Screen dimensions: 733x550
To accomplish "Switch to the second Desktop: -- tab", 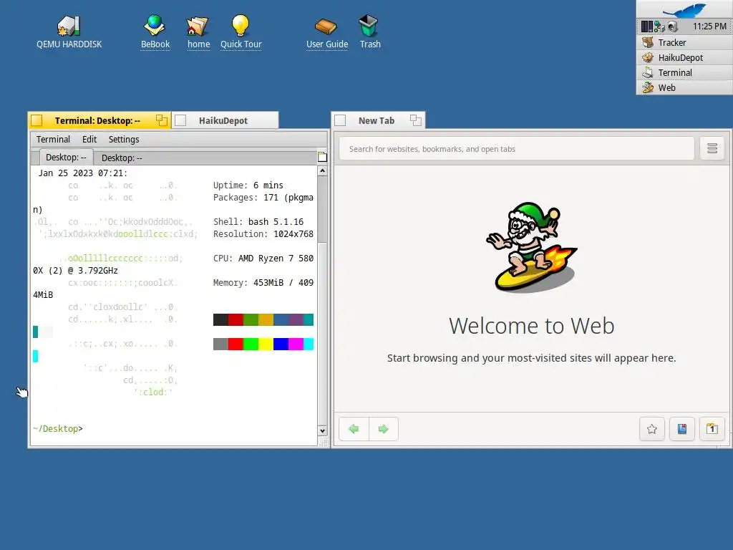I will tap(122, 158).
